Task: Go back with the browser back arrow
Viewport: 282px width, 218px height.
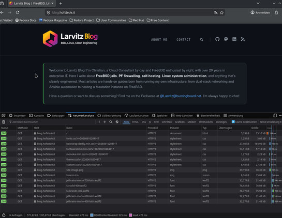Action: [x=2, y=12]
